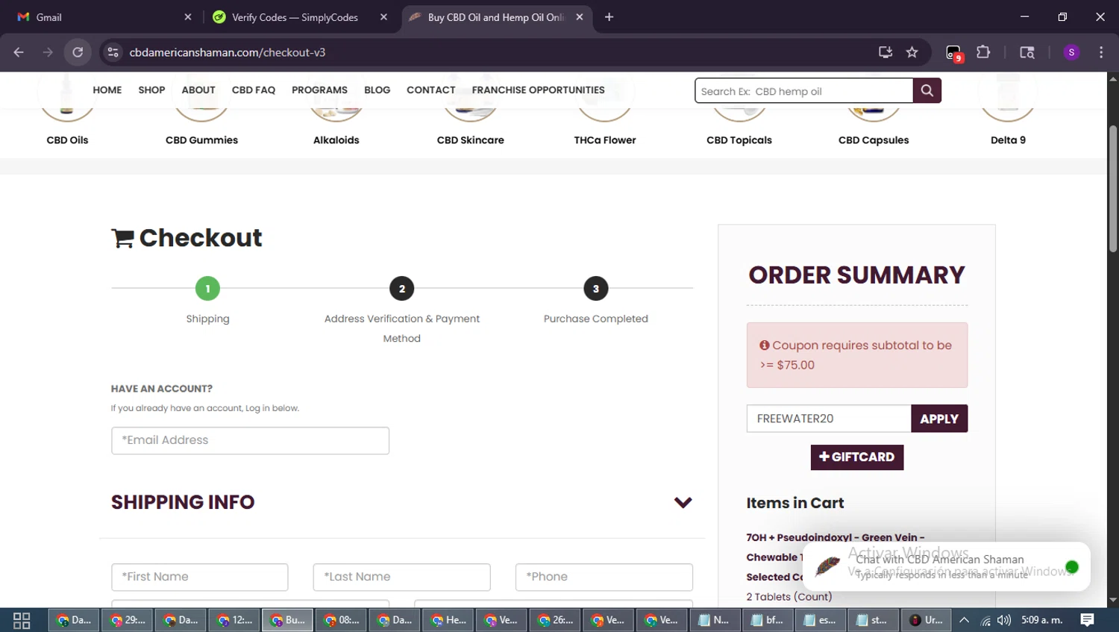Click '2 Tablets (Count)' cart text
The width and height of the screenshot is (1119, 632).
coord(789,597)
